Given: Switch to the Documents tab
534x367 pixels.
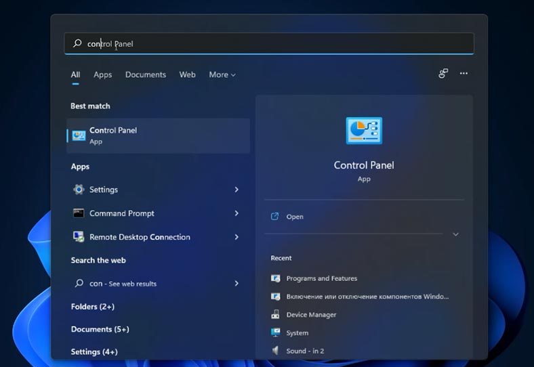Looking at the screenshot, I should [146, 74].
